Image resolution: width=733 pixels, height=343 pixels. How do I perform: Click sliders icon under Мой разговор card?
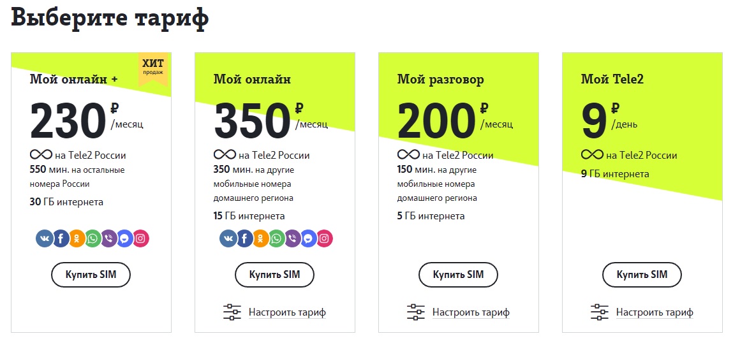click(416, 312)
